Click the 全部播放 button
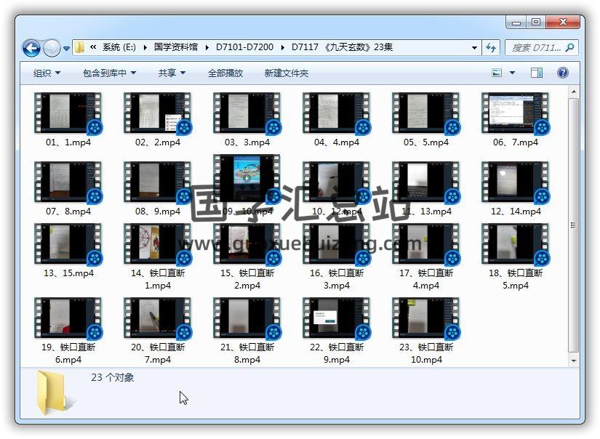 (225, 73)
